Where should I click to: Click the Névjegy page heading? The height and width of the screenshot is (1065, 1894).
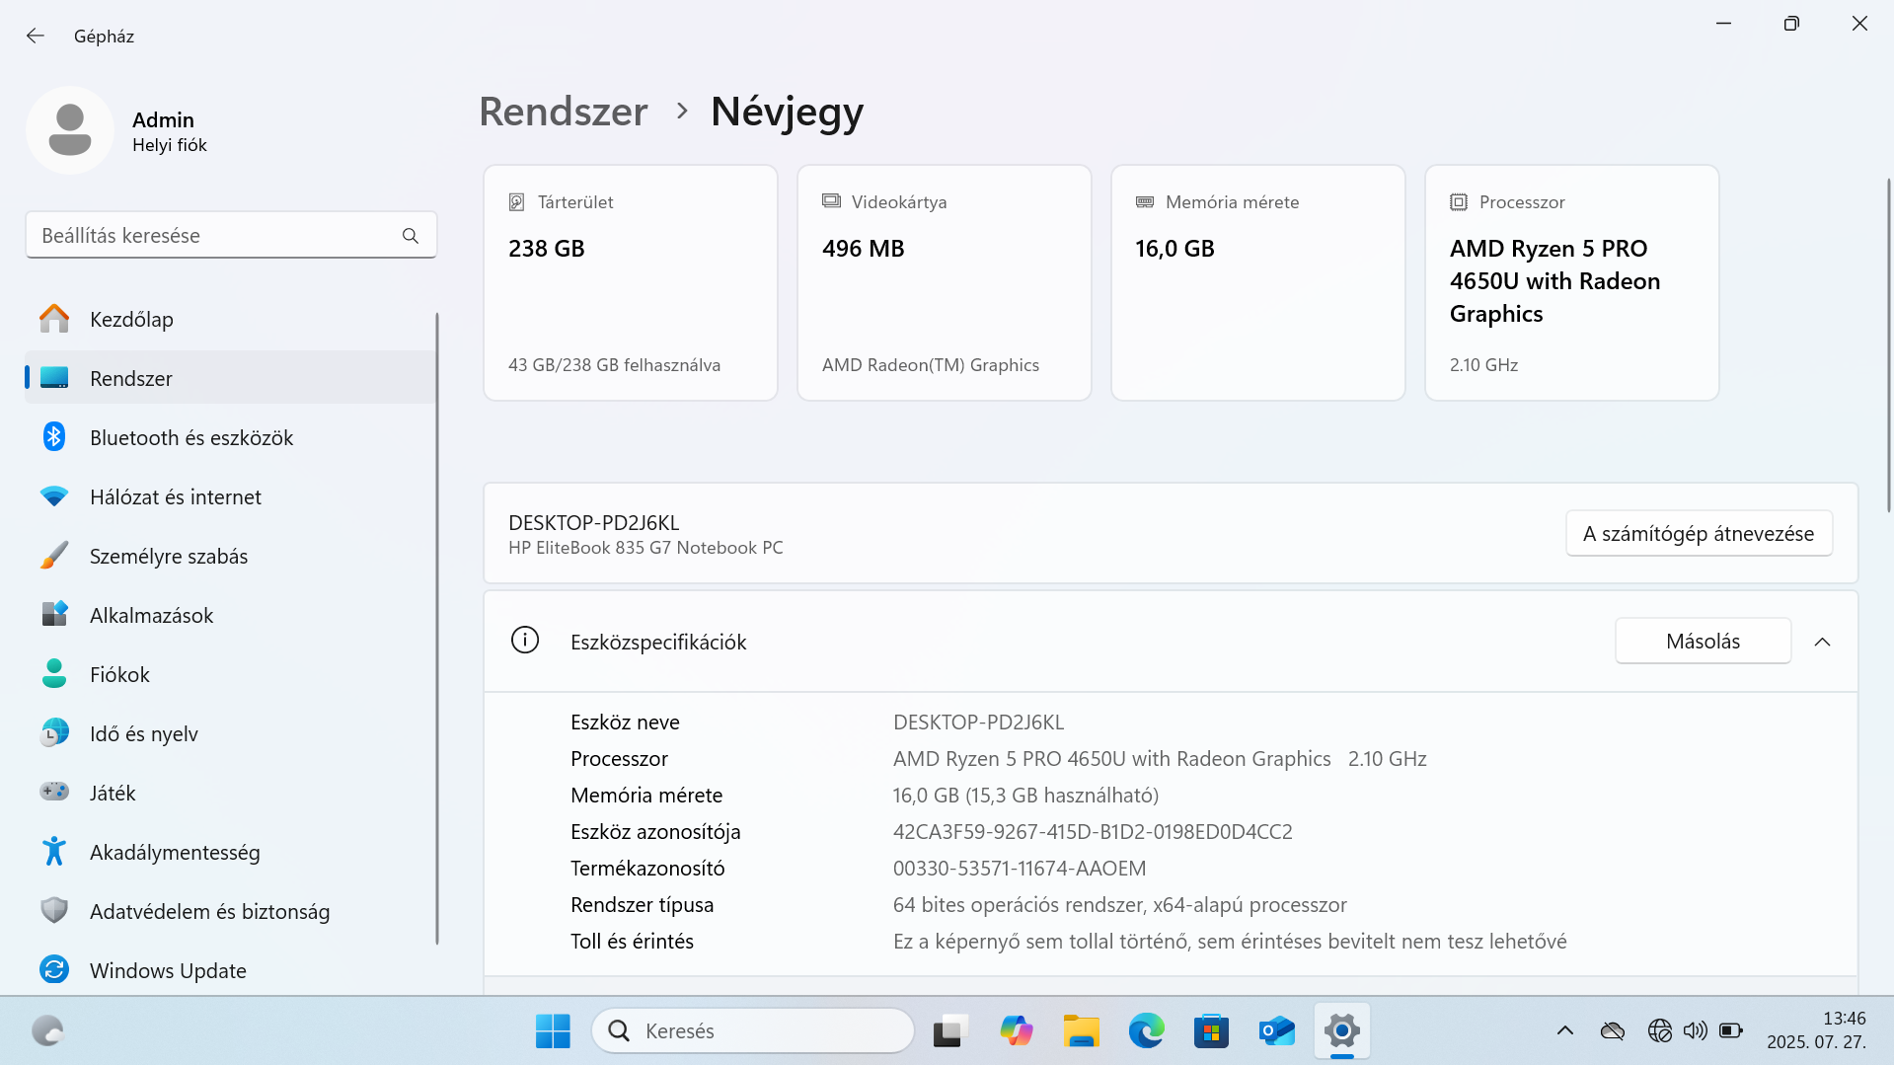(x=787, y=112)
